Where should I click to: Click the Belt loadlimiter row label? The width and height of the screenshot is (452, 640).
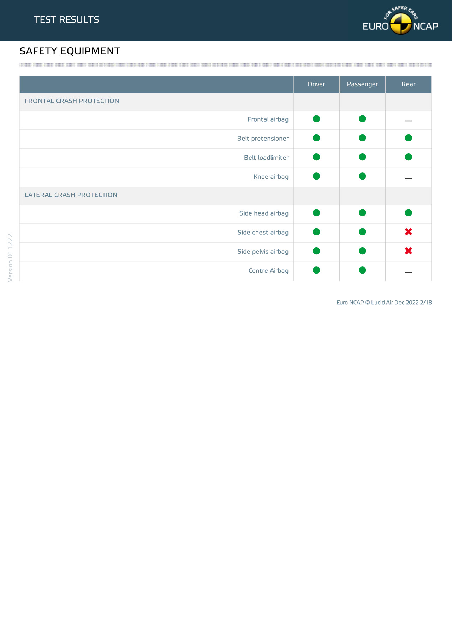[266, 158]
